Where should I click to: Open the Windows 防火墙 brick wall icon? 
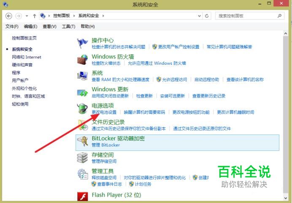pyautogui.click(x=82, y=59)
